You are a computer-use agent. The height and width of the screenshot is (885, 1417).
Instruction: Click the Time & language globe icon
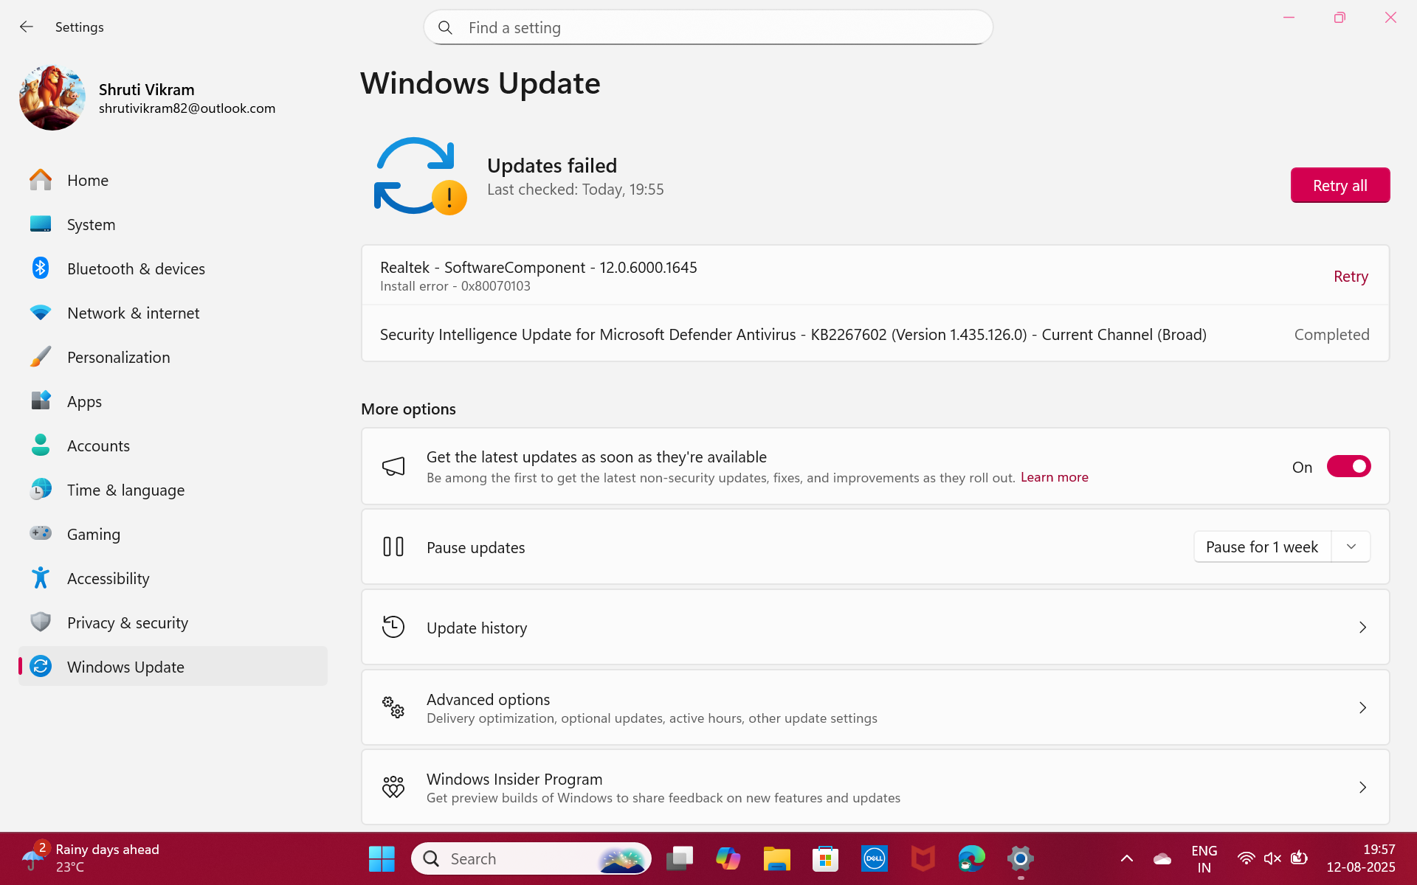click(41, 489)
